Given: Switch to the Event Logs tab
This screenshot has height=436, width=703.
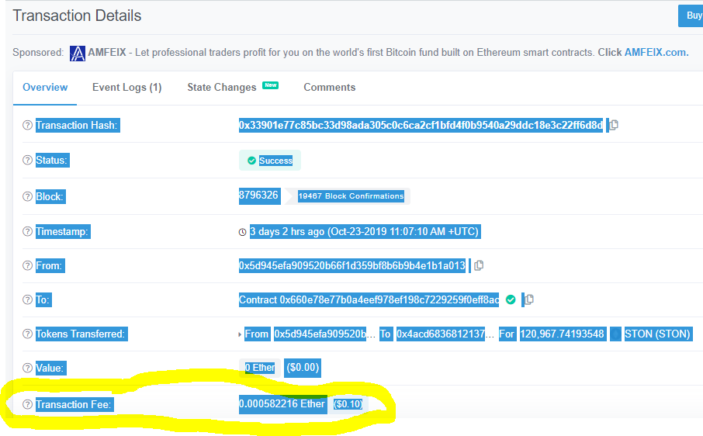Looking at the screenshot, I should pyautogui.click(x=126, y=88).
